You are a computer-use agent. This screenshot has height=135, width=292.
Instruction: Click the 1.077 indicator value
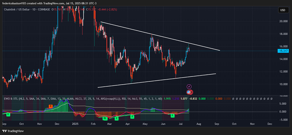pos(184,99)
